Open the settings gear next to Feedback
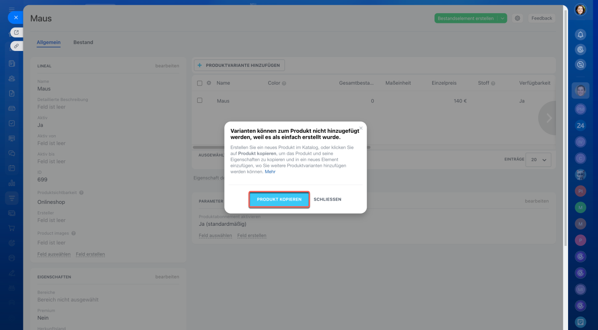598x330 pixels. [517, 18]
